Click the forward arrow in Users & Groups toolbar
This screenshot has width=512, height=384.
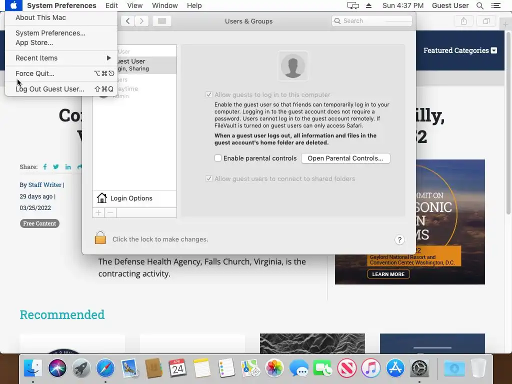coord(141,21)
